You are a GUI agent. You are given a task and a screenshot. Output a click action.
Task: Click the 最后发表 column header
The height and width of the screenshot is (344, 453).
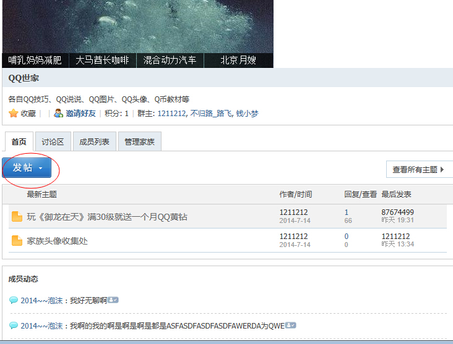(396, 195)
